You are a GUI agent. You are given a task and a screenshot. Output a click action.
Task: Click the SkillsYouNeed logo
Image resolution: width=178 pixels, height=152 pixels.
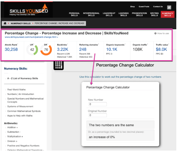[x=28, y=10]
